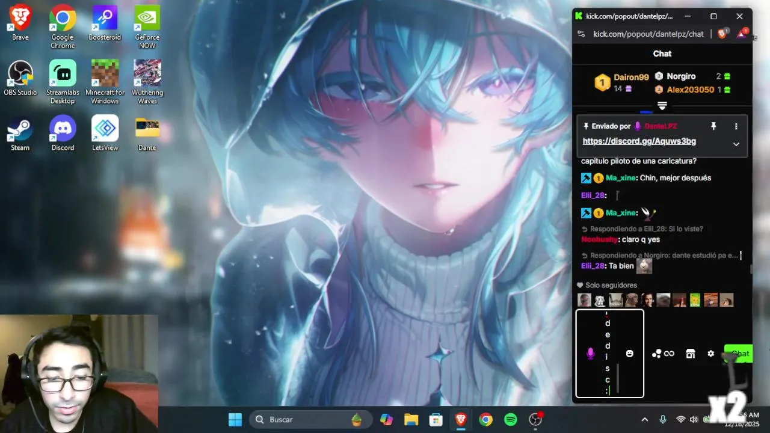Open the emoji picker smiley icon
Screen dimensions: 770x433
629,354
